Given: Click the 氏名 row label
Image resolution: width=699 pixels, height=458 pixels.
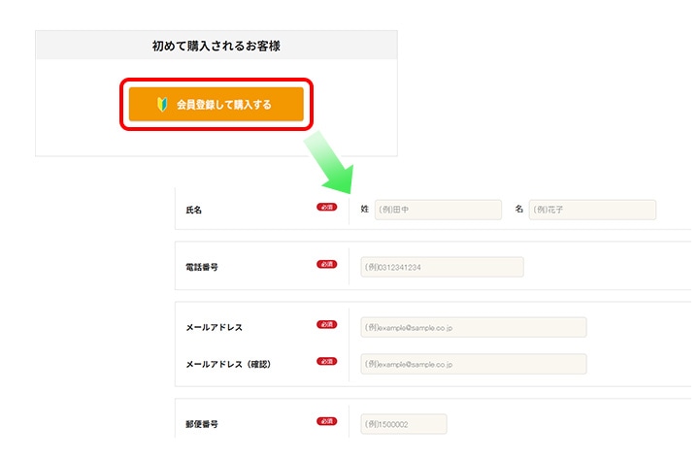Looking at the screenshot, I should tap(194, 210).
